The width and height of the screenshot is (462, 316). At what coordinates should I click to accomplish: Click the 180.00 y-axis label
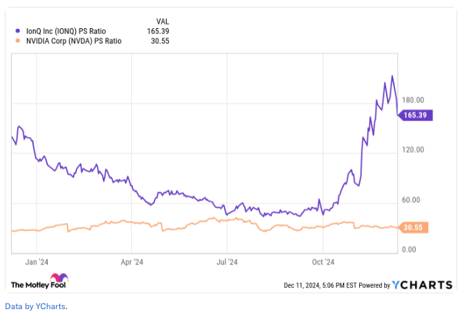click(x=413, y=100)
